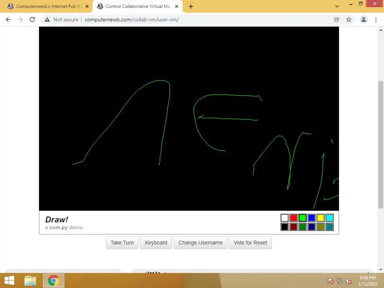Image resolution: width=384 pixels, height=288 pixels.
Task: Reload the current page
Action: [x=32, y=19]
